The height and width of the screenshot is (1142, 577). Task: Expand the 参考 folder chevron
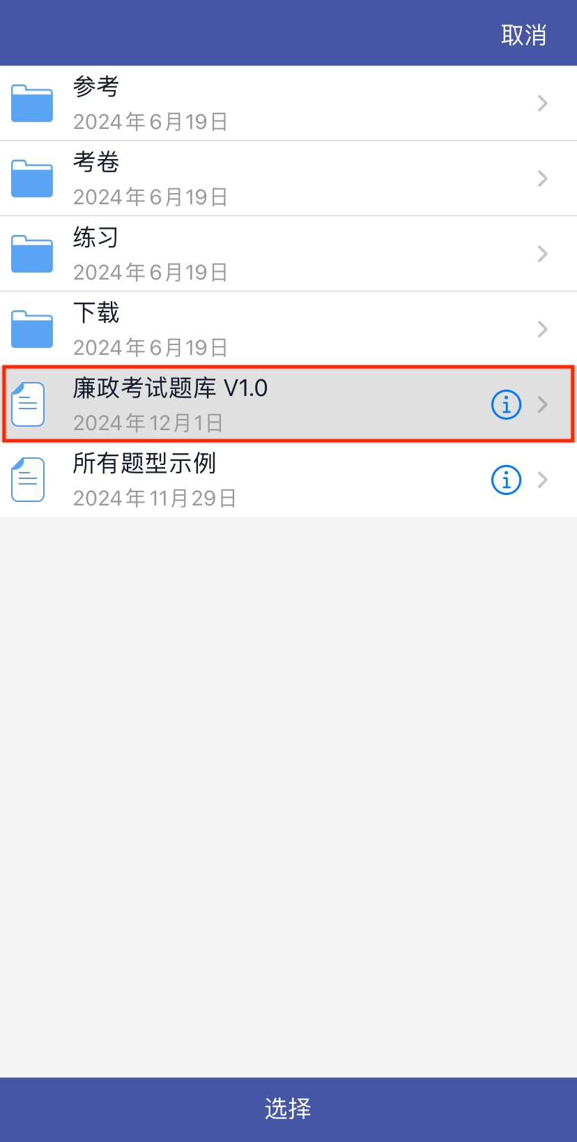543,103
